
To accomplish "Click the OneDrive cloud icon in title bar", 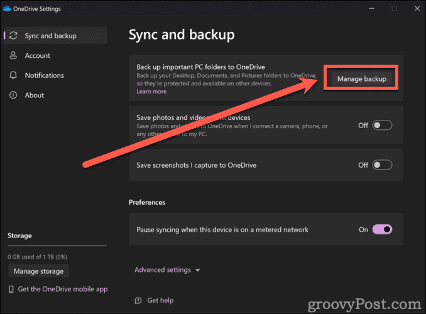I will point(6,9).
